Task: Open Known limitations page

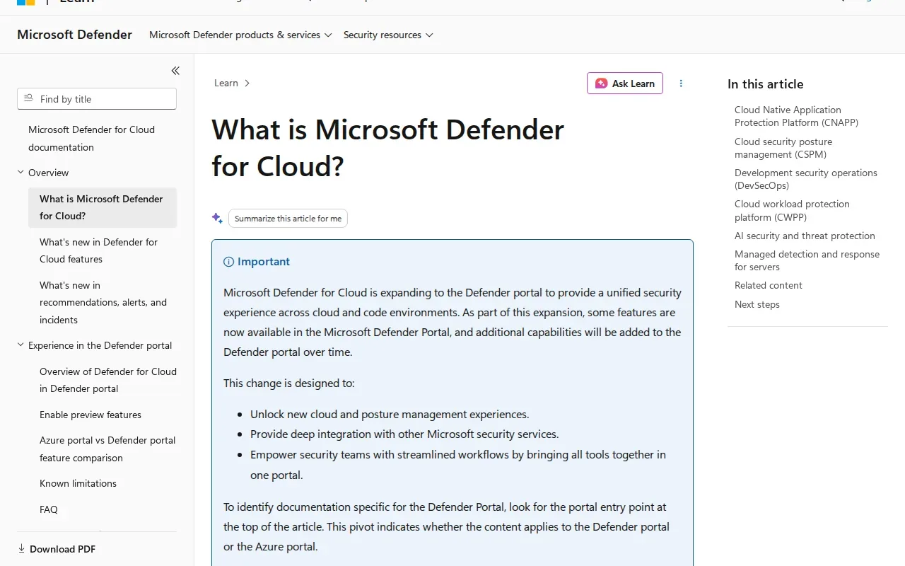Action: tap(78, 484)
